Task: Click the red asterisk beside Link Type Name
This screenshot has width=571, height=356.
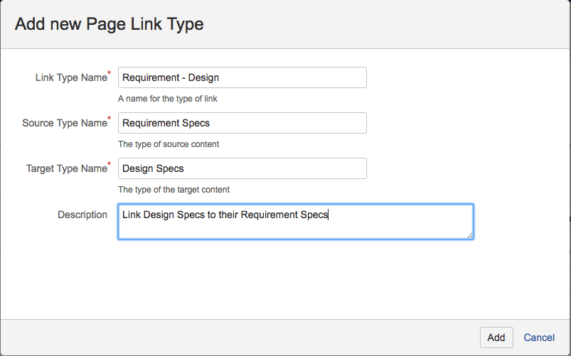Action: [x=110, y=73]
